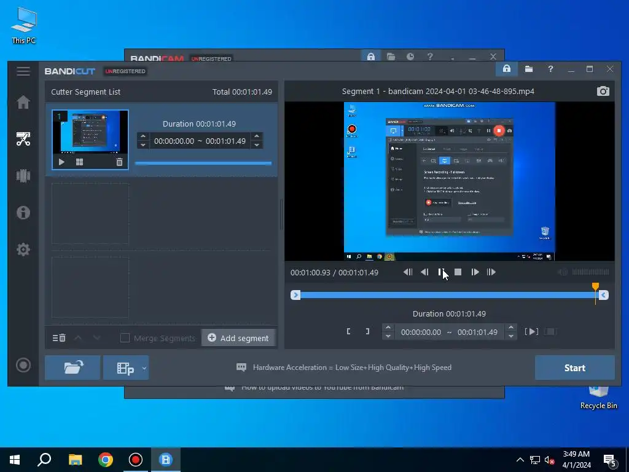Image resolution: width=629 pixels, height=472 pixels.
Task: Show hidden system tray icons
Action: click(520, 460)
